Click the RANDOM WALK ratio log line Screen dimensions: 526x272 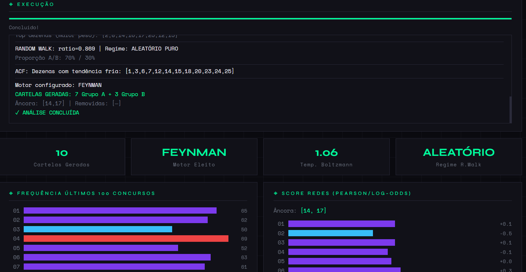96,49
